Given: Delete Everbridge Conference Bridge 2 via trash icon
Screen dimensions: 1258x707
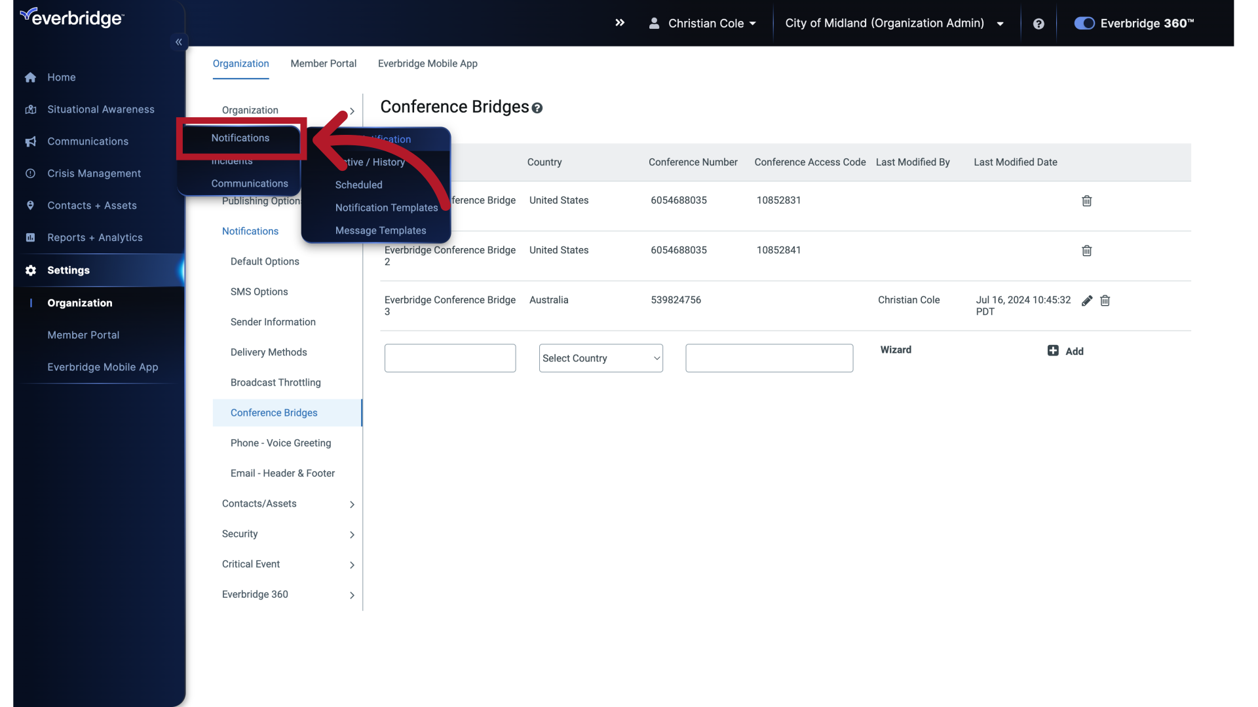Looking at the screenshot, I should pyautogui.click(x=1086, y=251).
